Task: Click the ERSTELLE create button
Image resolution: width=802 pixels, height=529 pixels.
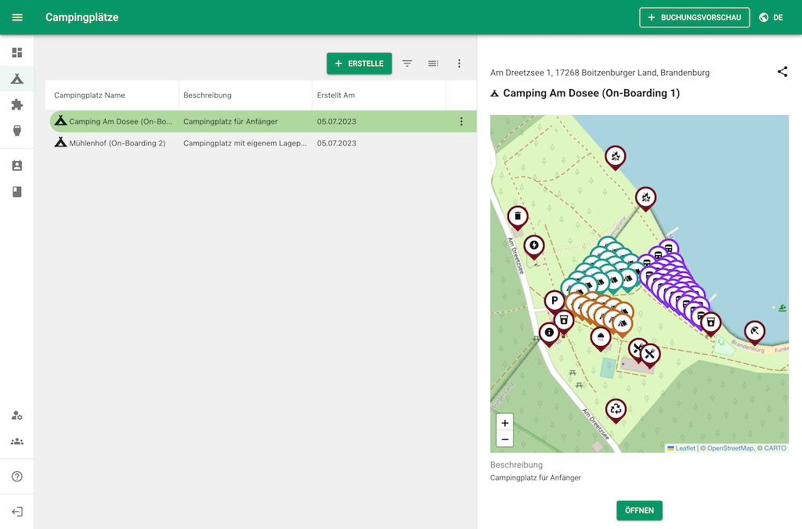Action: 359,63
